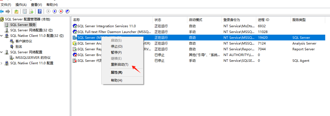Screen dimensions: 330x116
Task: Click the 手动 startup mode of SQL Server 代理
Action: point(192,61)
